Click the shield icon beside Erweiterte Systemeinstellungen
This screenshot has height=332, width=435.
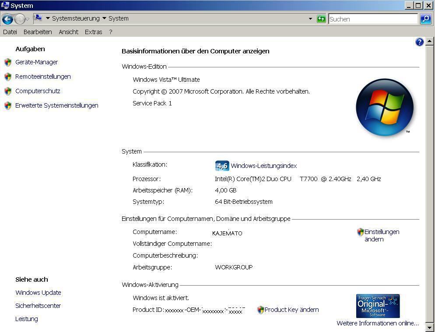point(8,105)
